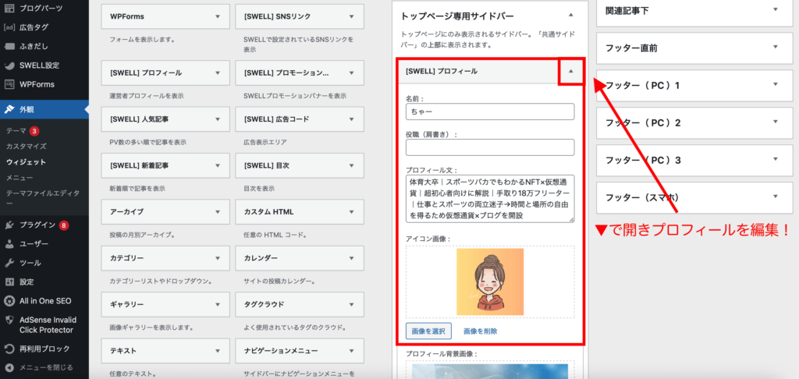The width and height of the screenshot is (799, 379).
Task: Click the All in One SEO gear icon
Action: [x=9, y=301]
